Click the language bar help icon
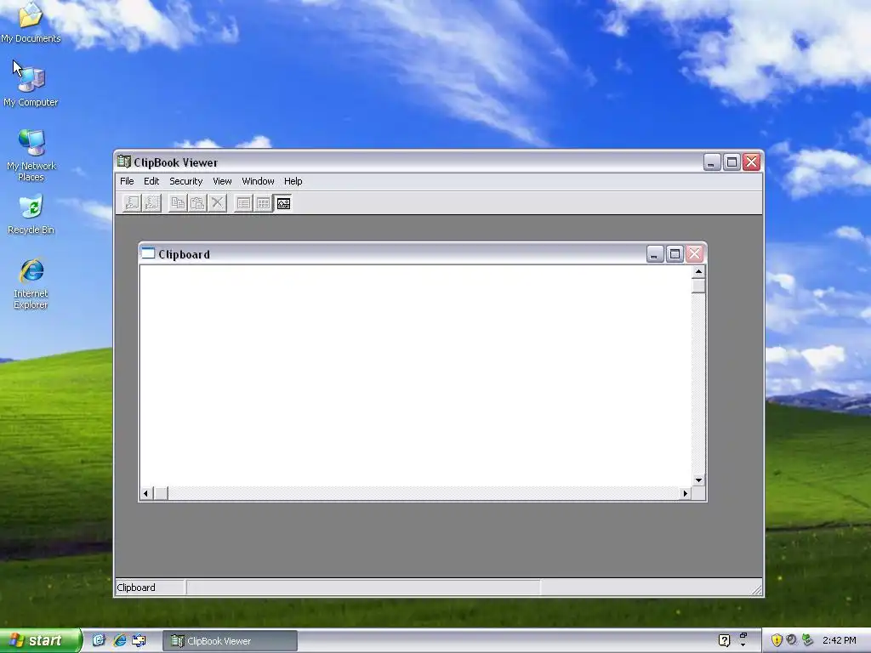The image size is (871, 653). pyautogui.click(x=724, y=641)
